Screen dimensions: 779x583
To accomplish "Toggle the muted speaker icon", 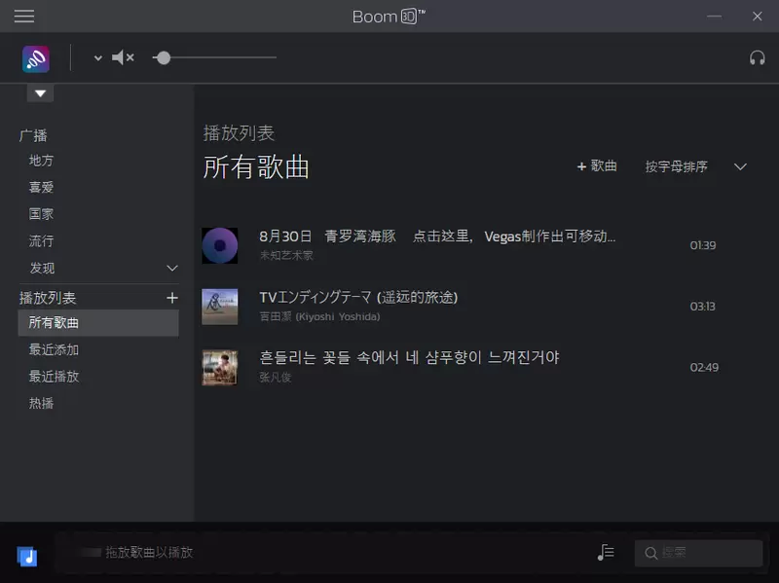I will coord(123,57).
